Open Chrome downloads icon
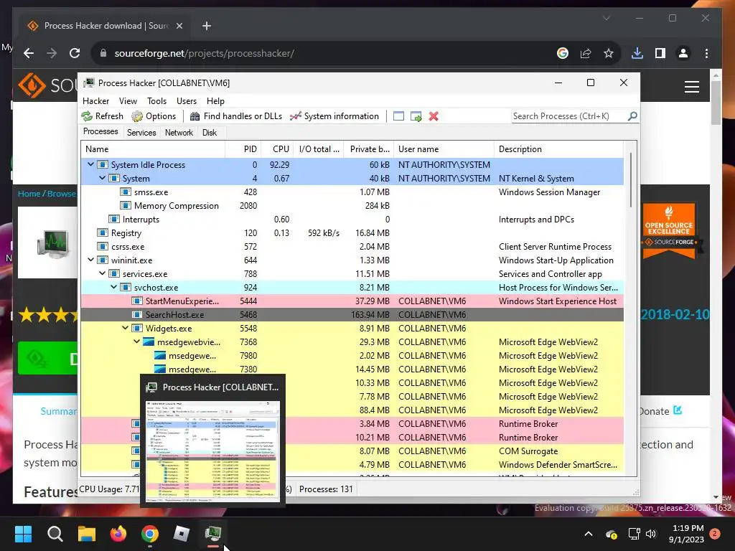The image size is (735, 551). point(637,53)
